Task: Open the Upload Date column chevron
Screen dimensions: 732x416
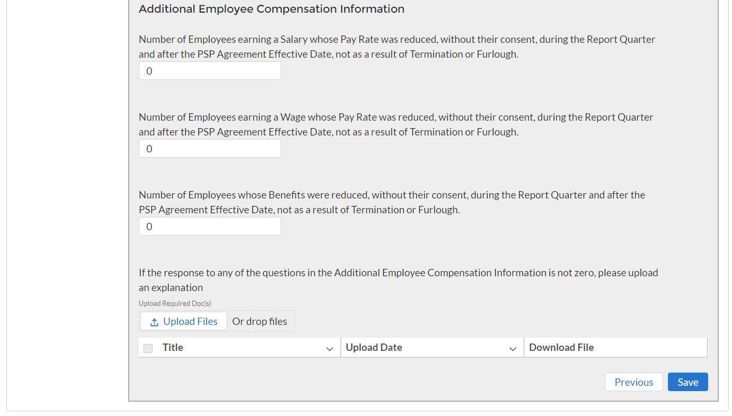Action: click(x=513, y=349)
